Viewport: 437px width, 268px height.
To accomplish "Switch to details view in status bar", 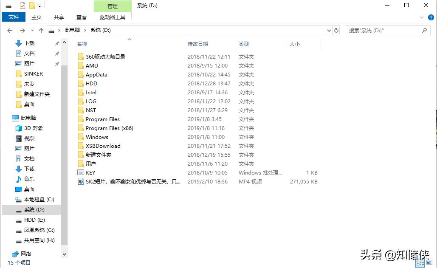I will click(x=420, y=262).
